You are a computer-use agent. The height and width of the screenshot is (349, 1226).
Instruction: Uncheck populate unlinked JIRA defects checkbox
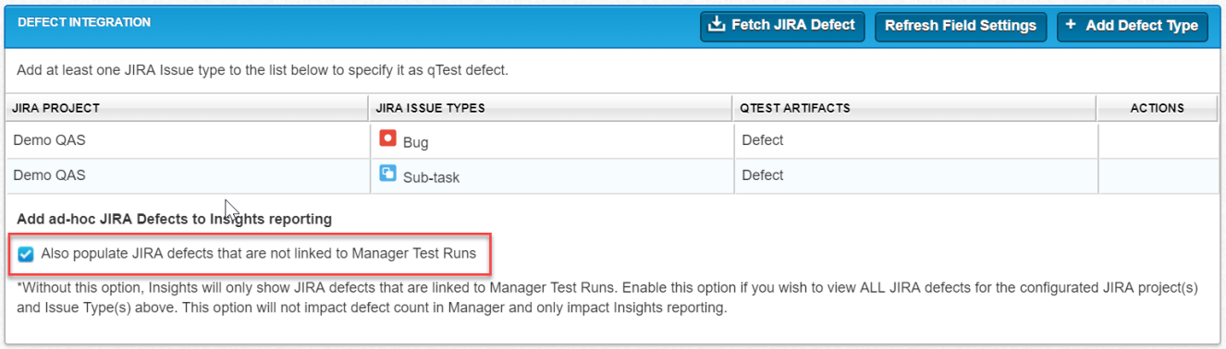pos(26,254)
